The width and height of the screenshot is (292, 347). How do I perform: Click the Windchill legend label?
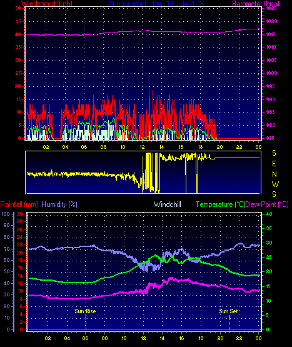point(168,204)
